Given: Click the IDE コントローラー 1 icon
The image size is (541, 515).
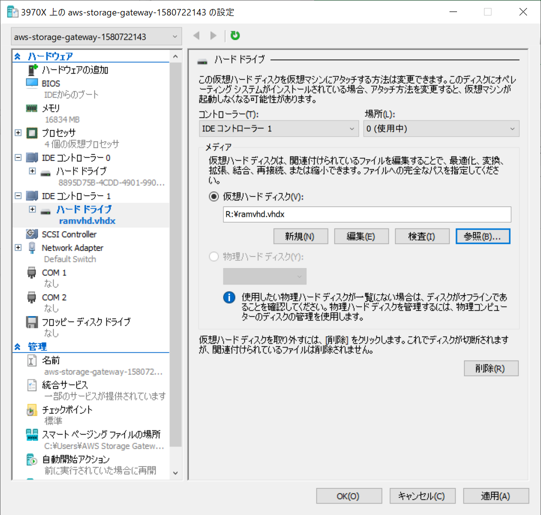Looking at the screenshot, I should [x=31, y=196].
